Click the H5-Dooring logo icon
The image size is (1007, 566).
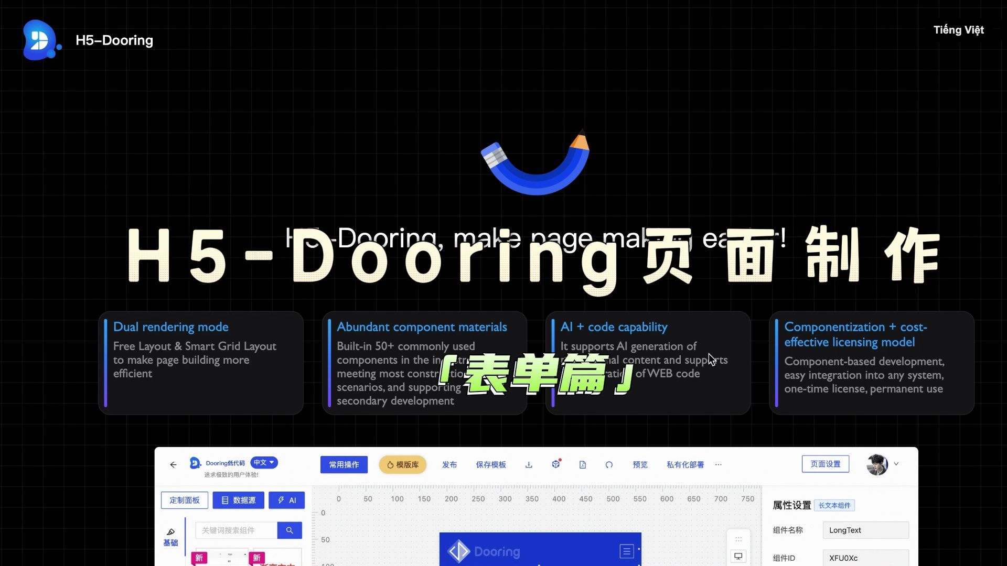(x=41, y=40)
